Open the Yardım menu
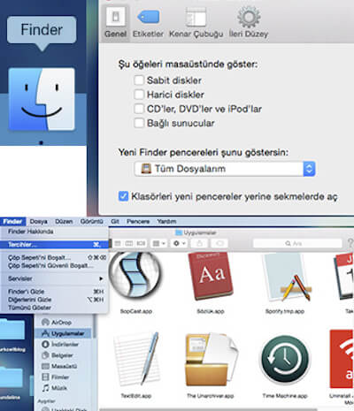This screenshot has width=354, height=411. click(166, 221)
